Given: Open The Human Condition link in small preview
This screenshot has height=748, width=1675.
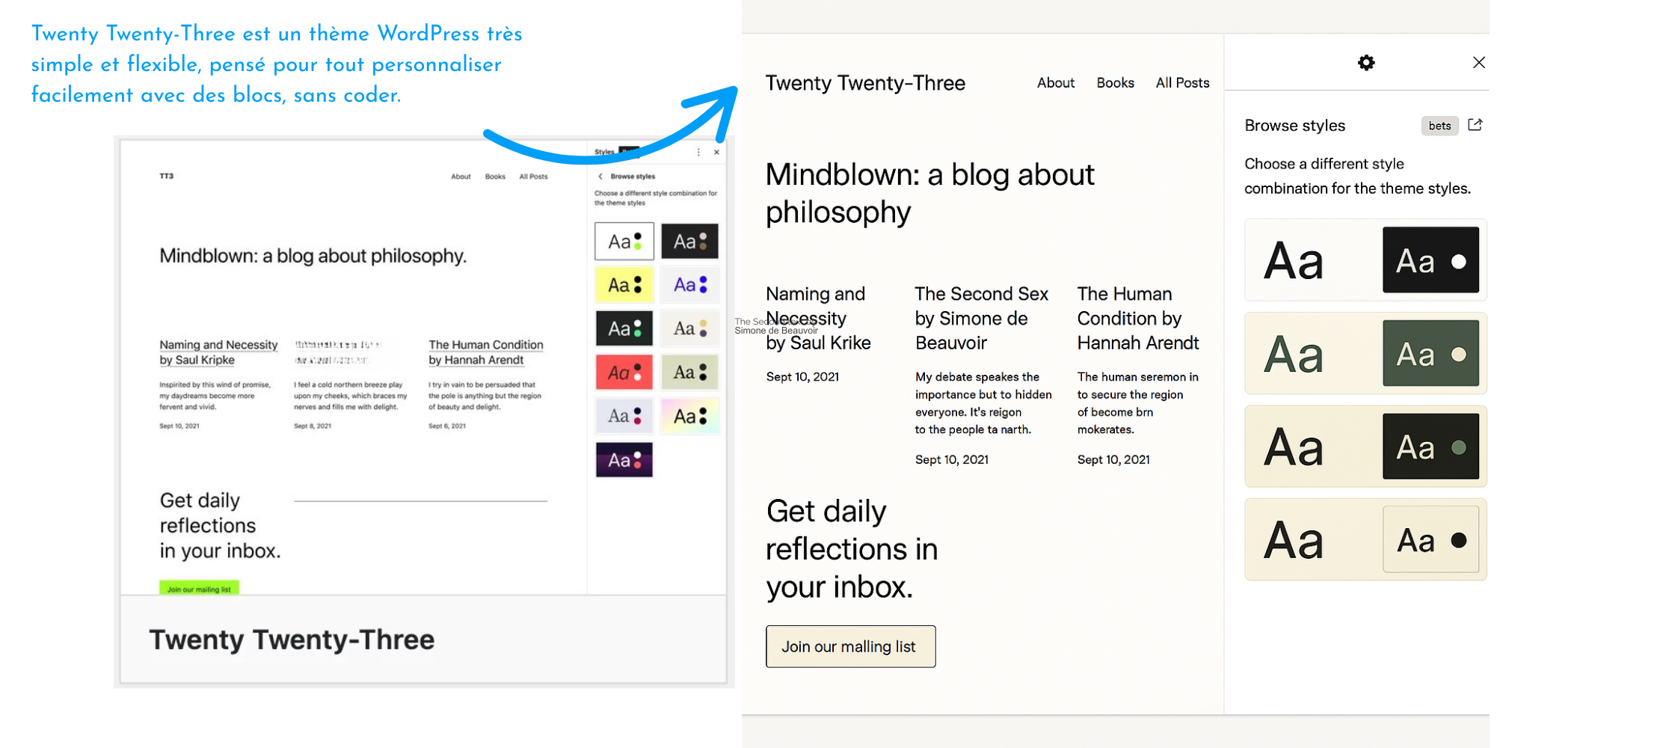Looking at the screenshot, I should pos(485,352).
